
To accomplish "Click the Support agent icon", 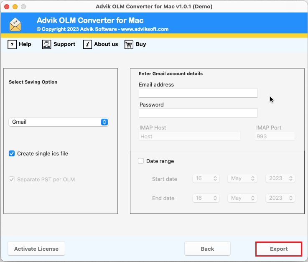I will point(46,44).
